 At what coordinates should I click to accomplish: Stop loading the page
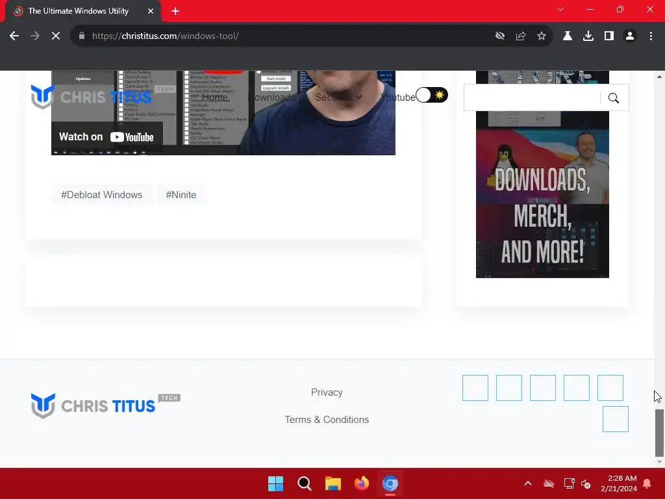(x=56, y=36)
